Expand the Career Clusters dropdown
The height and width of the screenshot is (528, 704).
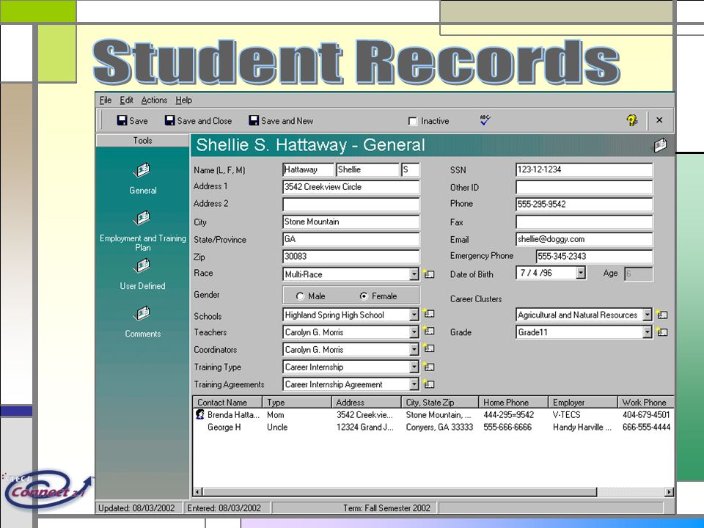click(x=647, y=315)
